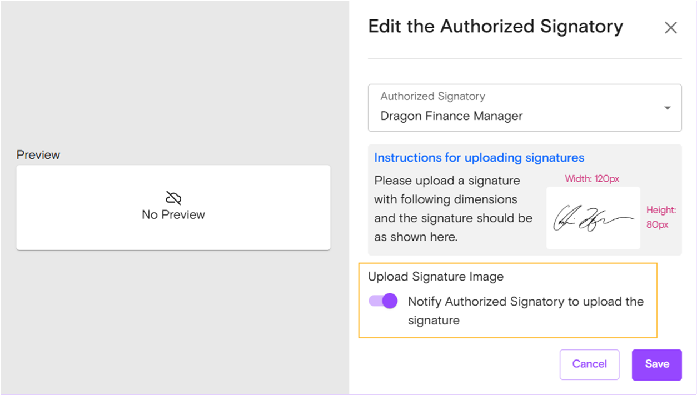This screenshot has height=395, width=697.
Task: Open the Dragon Finance Manager selection field
Action: tap(525, 108)
